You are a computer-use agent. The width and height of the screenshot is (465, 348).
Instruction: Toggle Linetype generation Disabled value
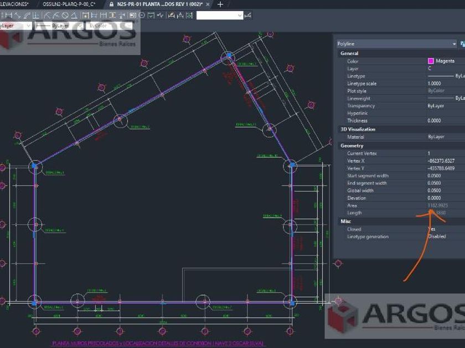[x=436, y=236]
